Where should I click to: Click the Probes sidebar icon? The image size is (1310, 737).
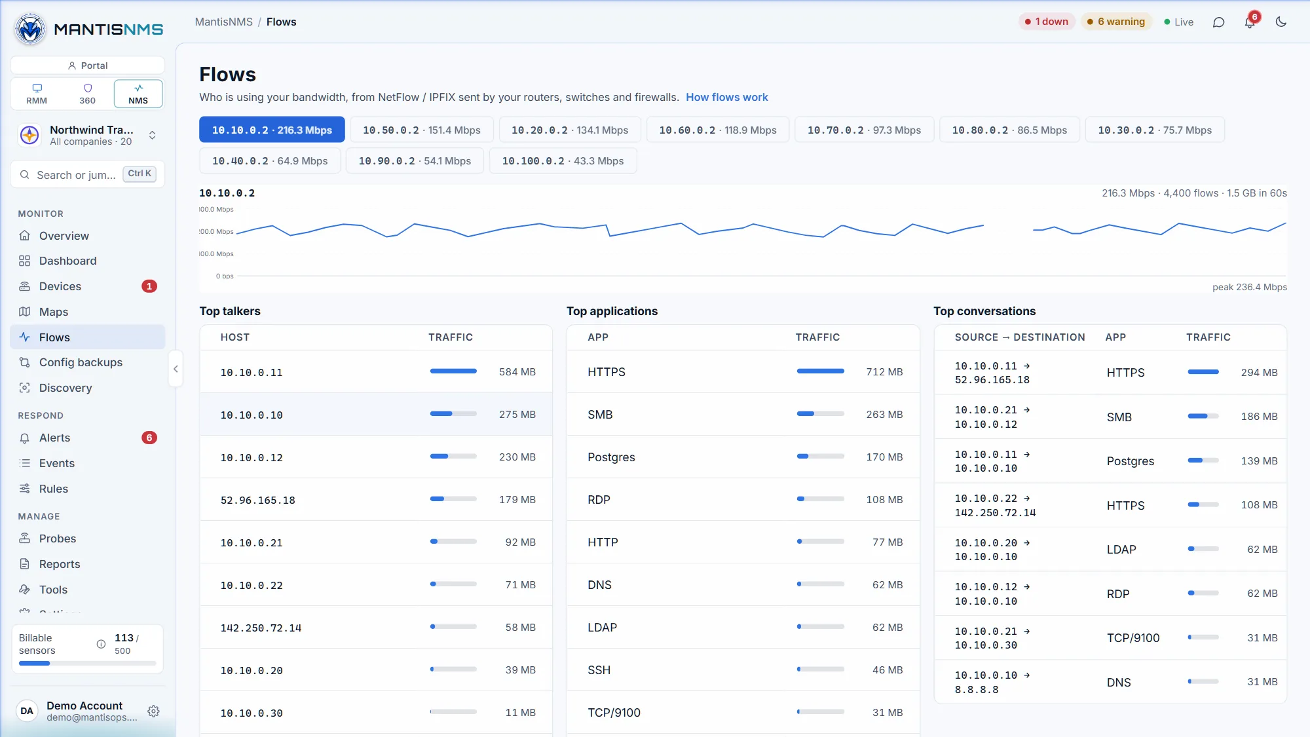point(25,539)
